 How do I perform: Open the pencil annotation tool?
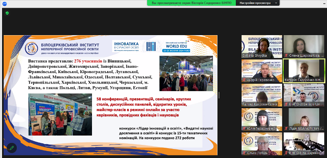pyautogui.click(x=12, y=148)
